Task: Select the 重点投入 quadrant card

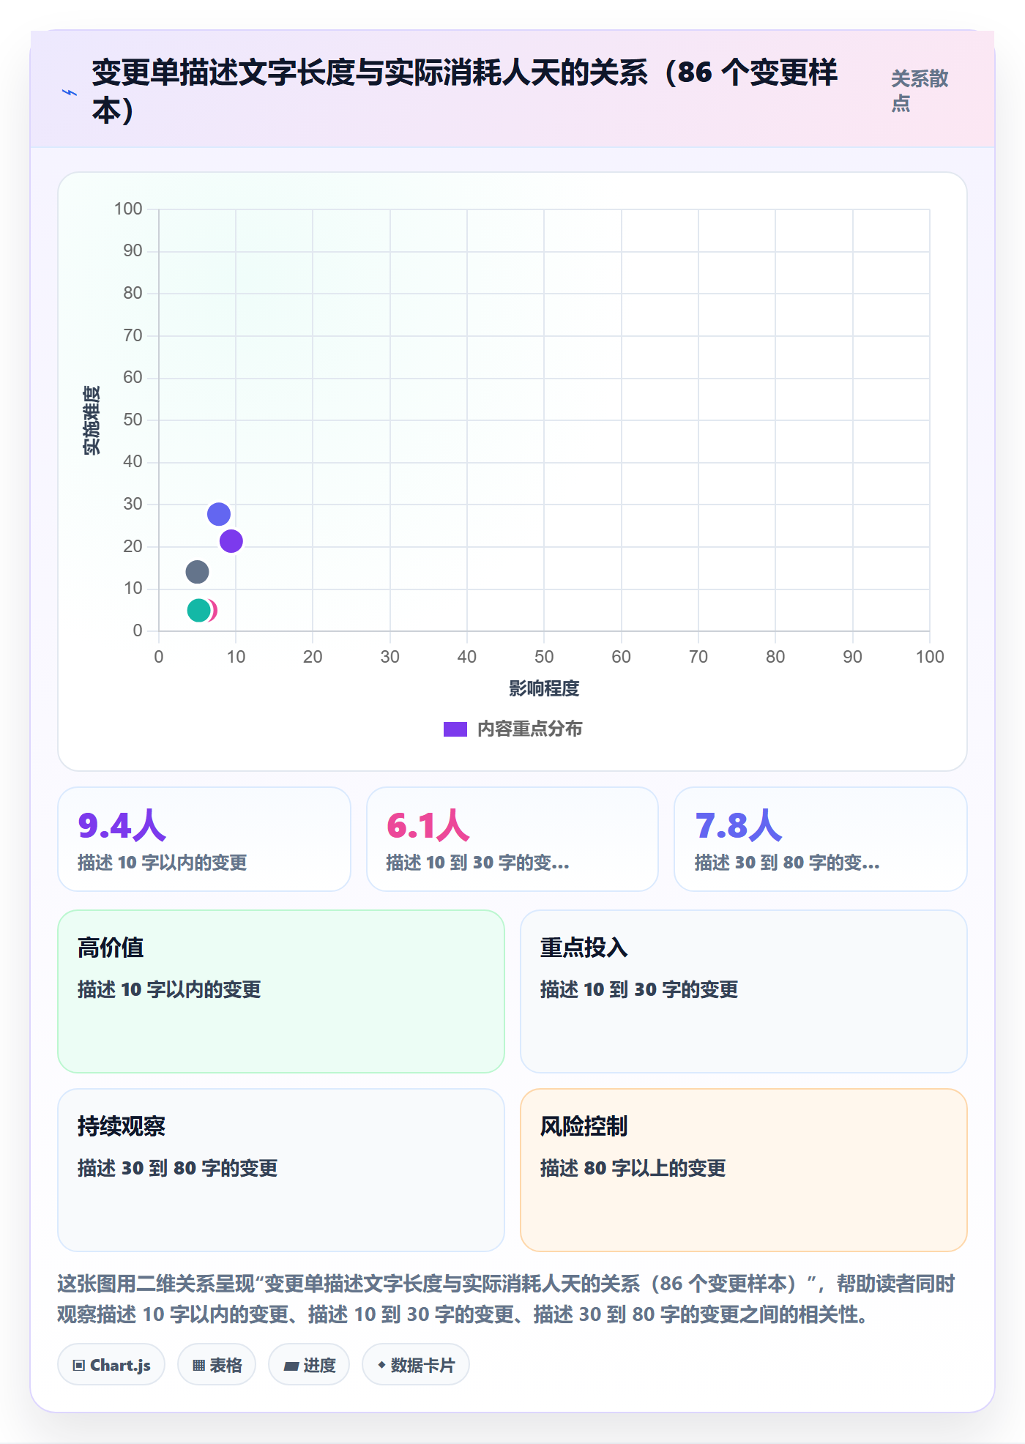Action: 744,991
